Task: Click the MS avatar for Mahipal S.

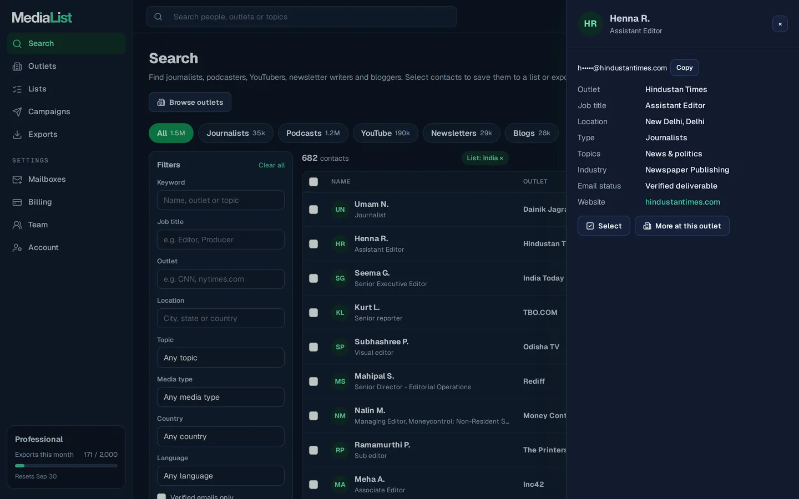Action: (340, 381)
